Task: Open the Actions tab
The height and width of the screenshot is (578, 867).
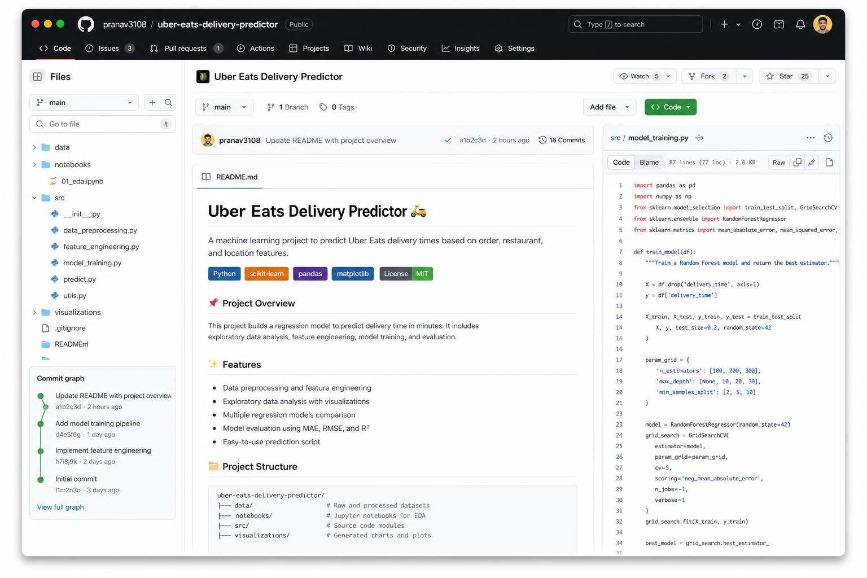Action: coord(255,49)
